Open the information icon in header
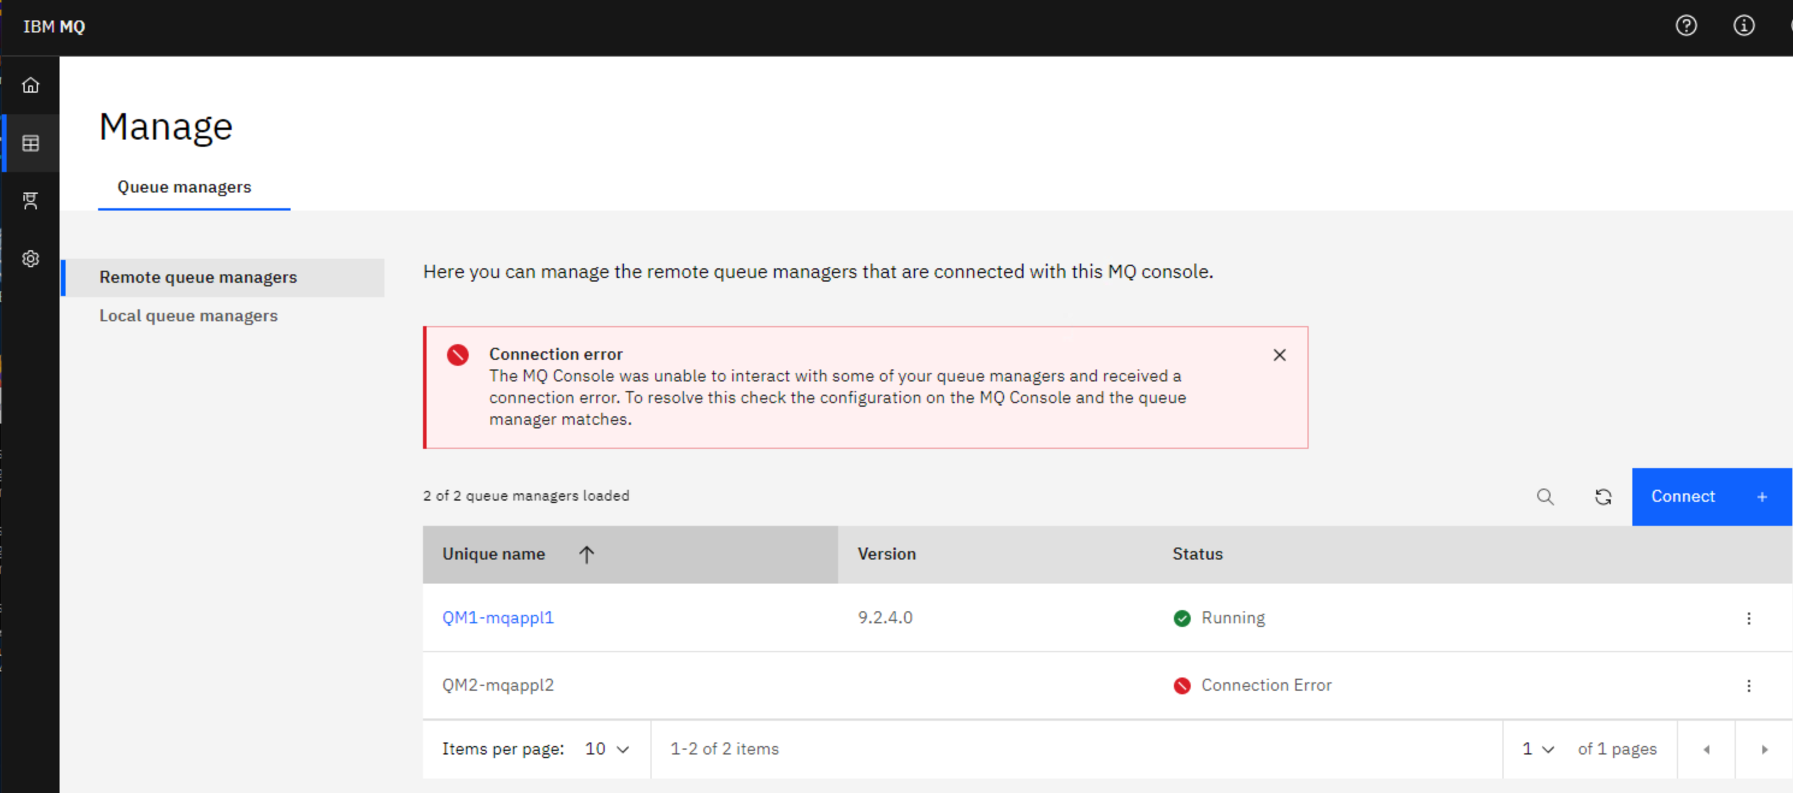This screenshot has height=793, width=1793. 1743,26
